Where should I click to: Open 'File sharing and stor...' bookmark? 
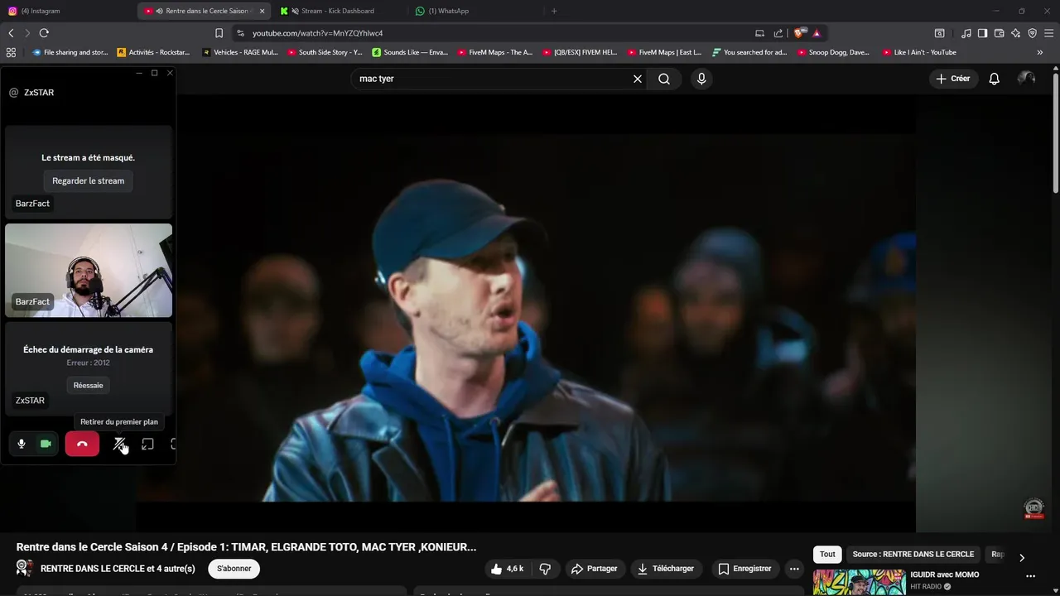(70, 52)
